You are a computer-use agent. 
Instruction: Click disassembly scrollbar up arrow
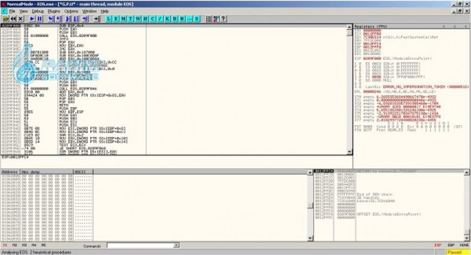pyautogui.click(x=349, y=27)
